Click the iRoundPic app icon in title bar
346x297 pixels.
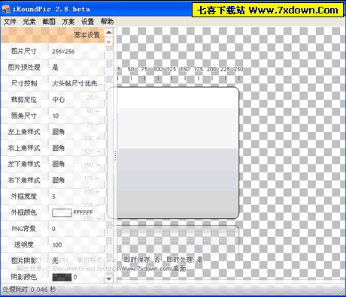pyautogui.click(x=6, y=9)
